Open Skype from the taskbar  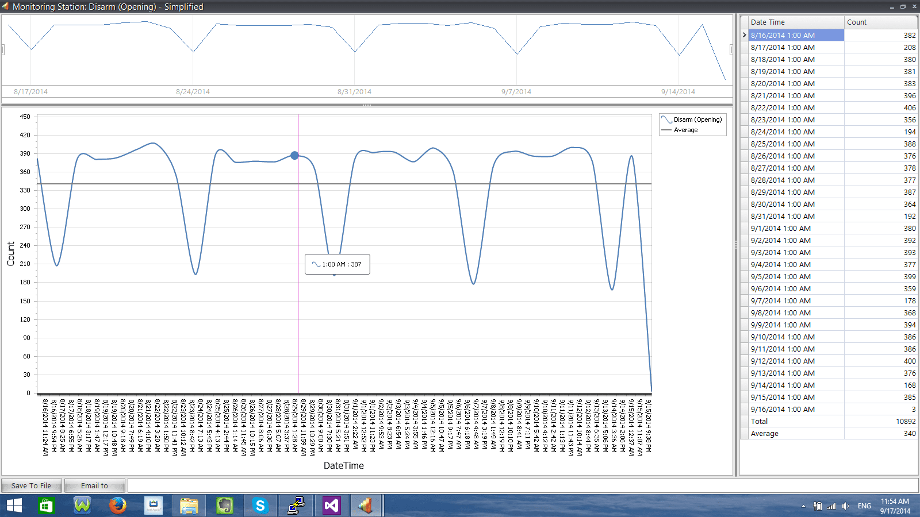[x=260, y=506]
